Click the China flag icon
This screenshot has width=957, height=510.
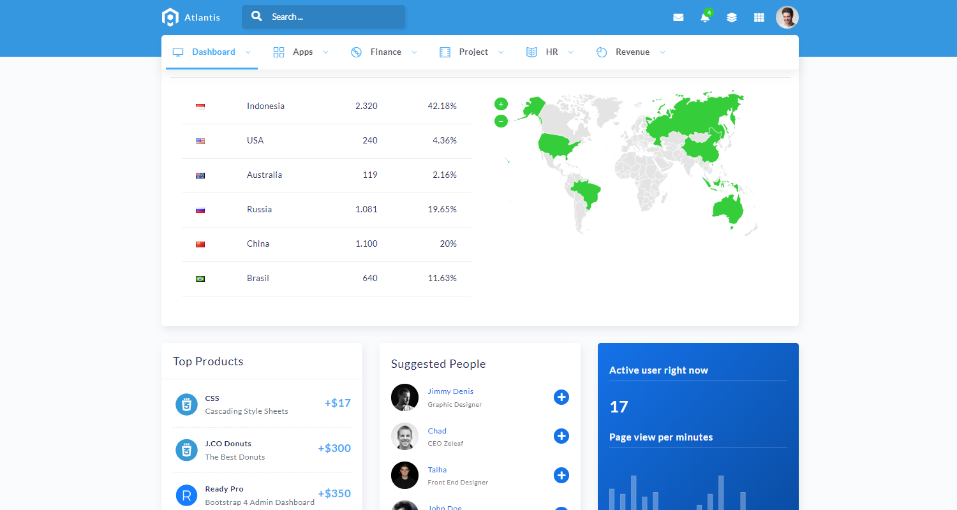(x=200, y=244)
